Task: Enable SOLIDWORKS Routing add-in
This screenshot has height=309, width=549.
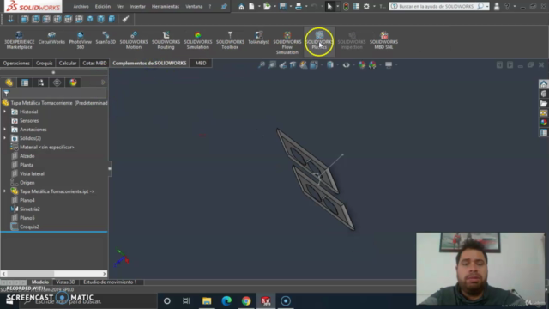Action: point(166,40)
